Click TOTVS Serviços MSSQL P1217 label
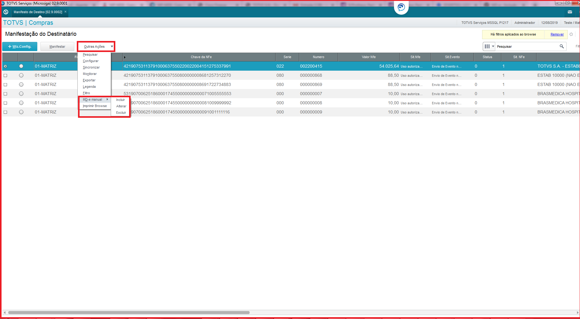Image resolution: width=580 pixels, height=319 pixels. coord(485,23)
